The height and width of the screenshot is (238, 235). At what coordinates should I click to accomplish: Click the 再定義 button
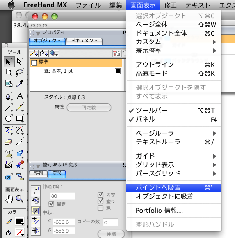89,107
